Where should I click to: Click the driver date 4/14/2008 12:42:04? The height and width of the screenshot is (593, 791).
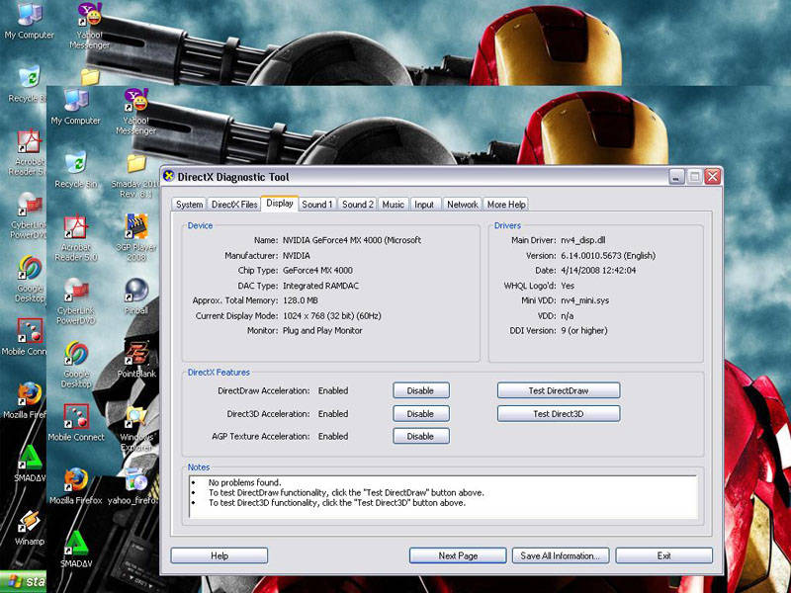point(598,270)
